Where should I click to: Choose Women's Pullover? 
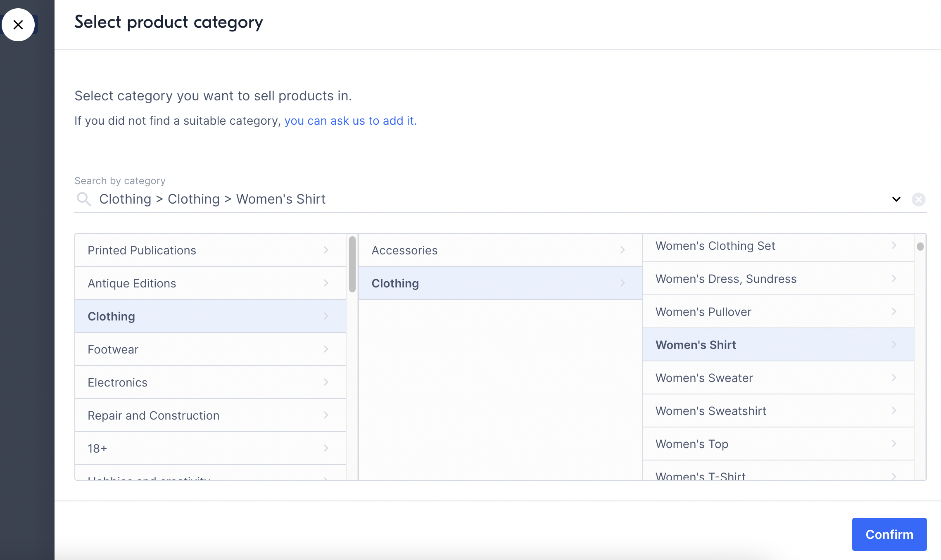coord(778,312)
